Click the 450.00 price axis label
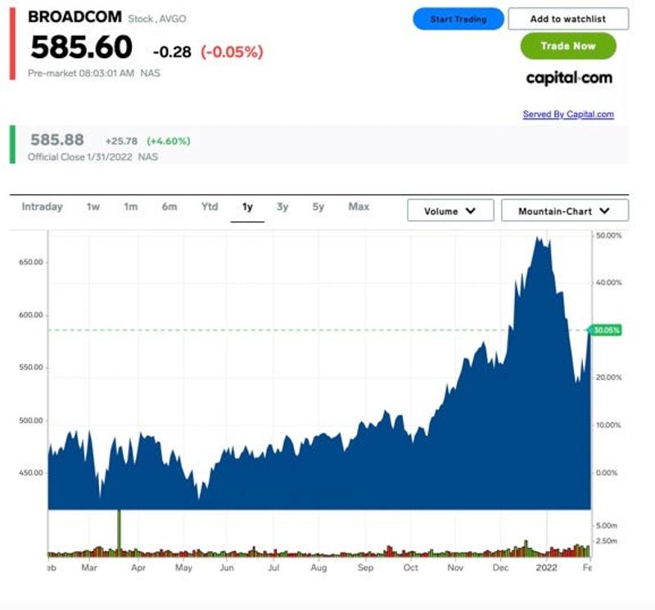This screenshot has width=655, height=610. point(31,473)
